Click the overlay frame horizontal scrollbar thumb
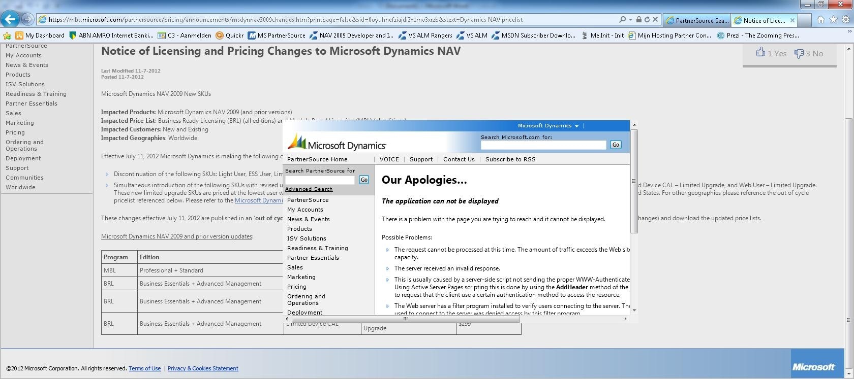 click(x=406, y=319)
